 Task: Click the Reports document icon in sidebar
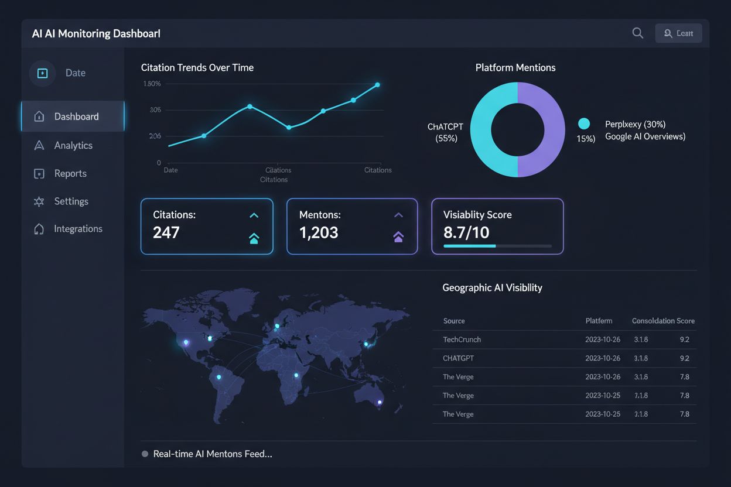(39, 173)
